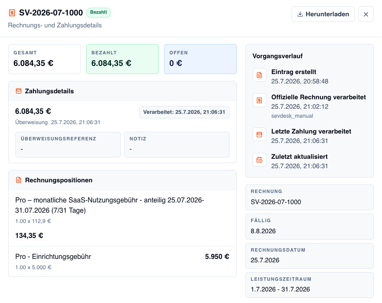
Task: Click the 134,35 € line amount
Action: (29, 235)
